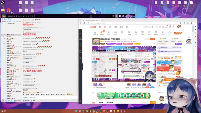Viewport: 201px width, 113px height.
Task: Switch to the 相关推荐 tab below the stream
Action: (x=110, y=102)
